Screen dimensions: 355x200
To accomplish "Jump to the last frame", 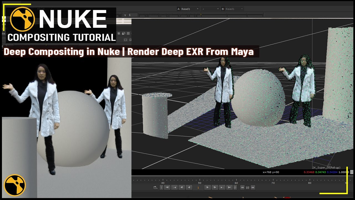I will (229, 187).
